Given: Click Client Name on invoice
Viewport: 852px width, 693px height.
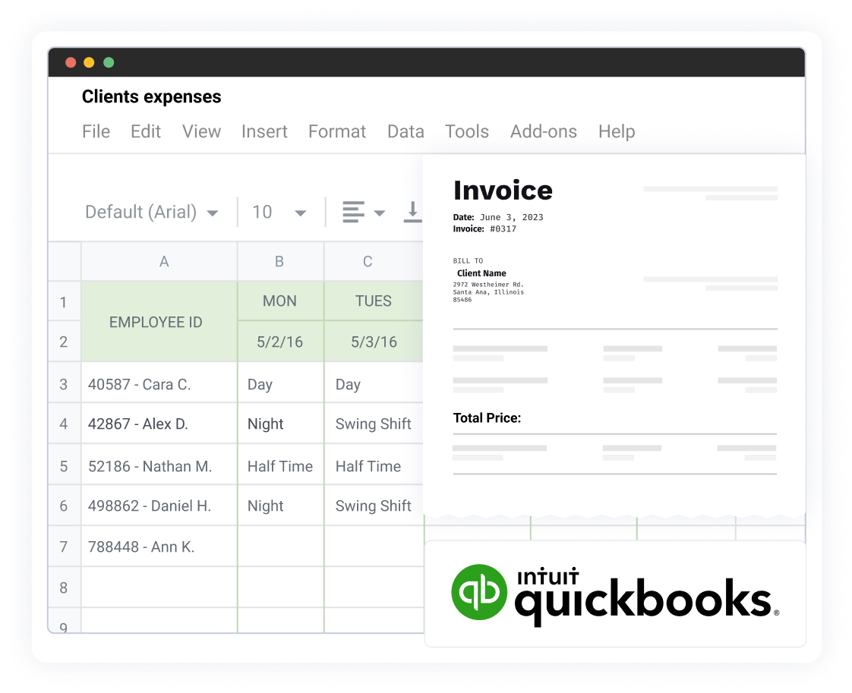Looking at the screenshot, I should pos(481,273).
